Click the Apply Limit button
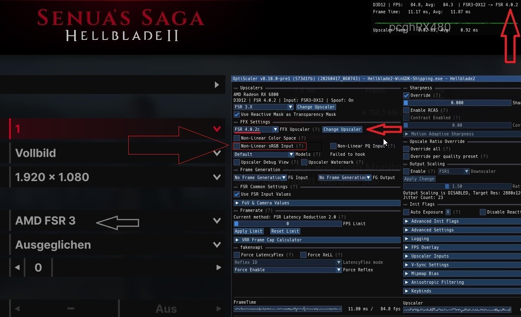Viewport: 521px width, 317px height. tap(249, 231)
